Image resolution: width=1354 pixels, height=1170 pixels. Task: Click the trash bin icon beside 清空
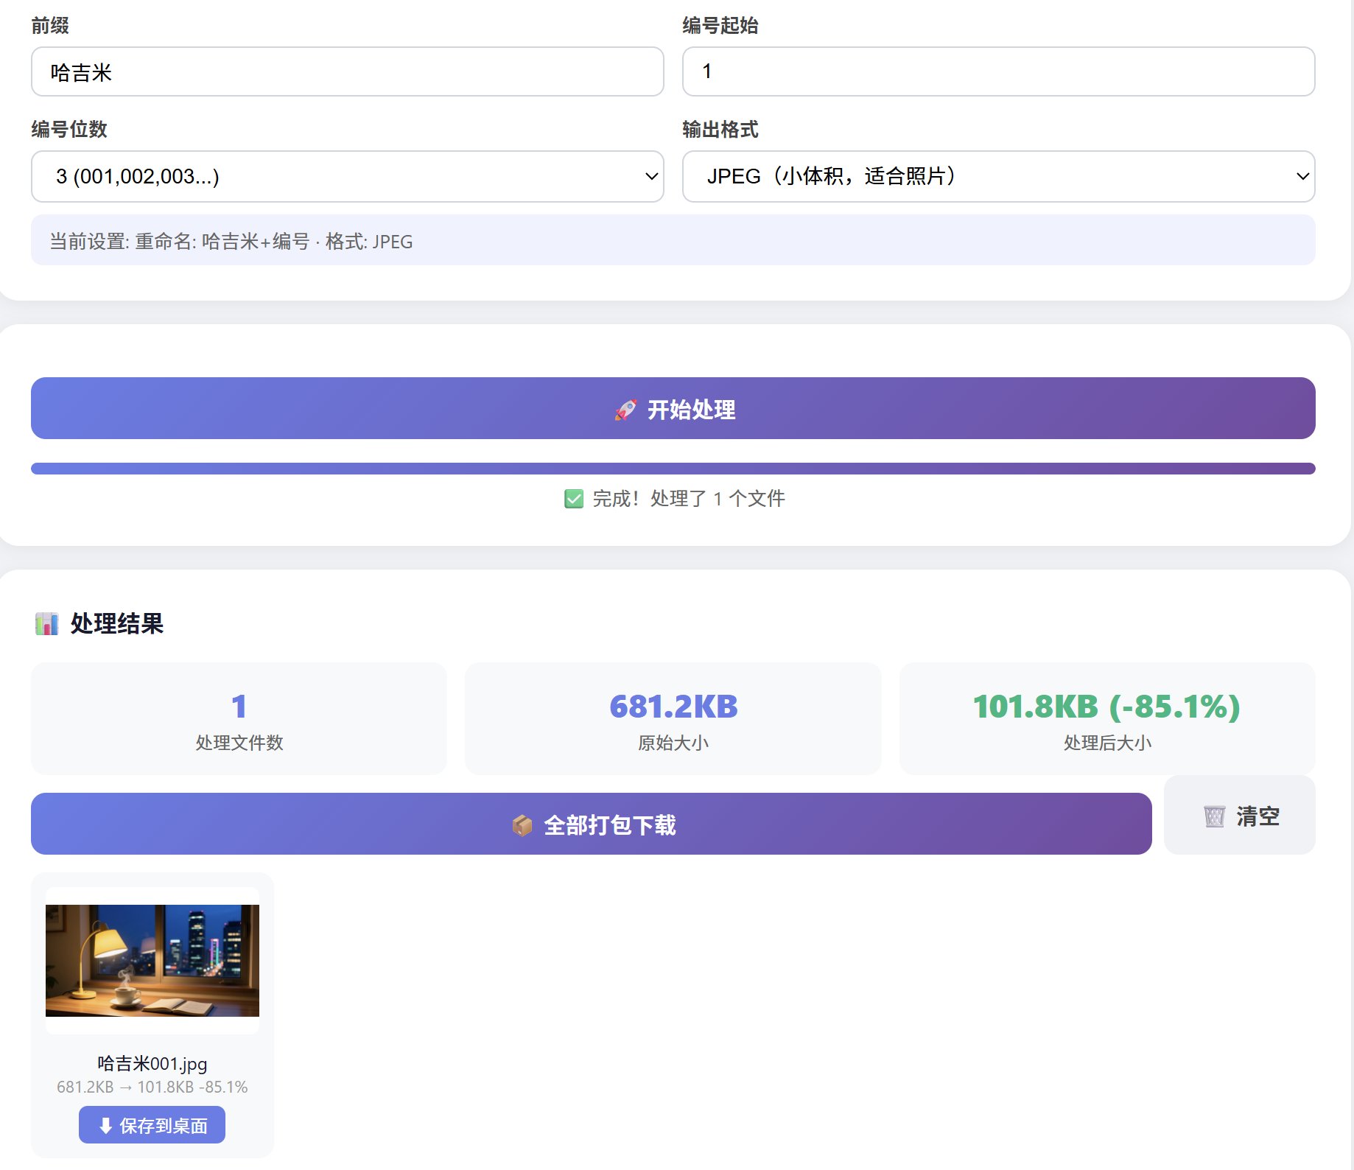click(1215, 816)
